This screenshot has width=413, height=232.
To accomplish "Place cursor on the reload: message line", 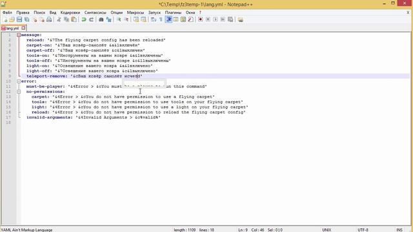I will click(96, 40).
